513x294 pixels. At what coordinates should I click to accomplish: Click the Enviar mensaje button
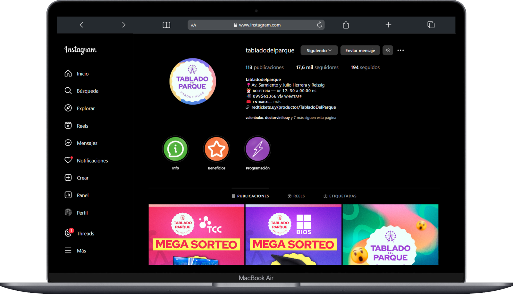[360, 51]
